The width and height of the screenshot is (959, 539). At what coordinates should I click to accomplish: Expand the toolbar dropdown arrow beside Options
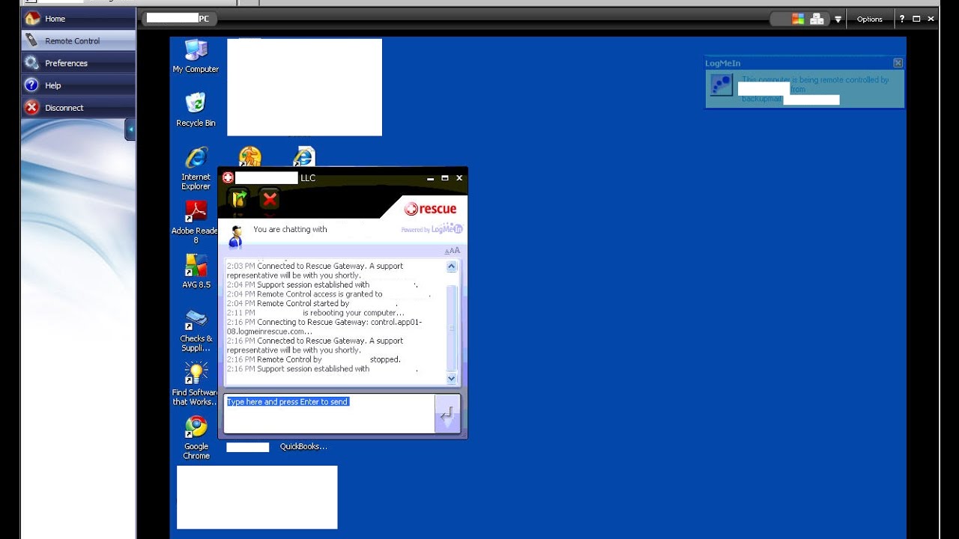[838, 19]
